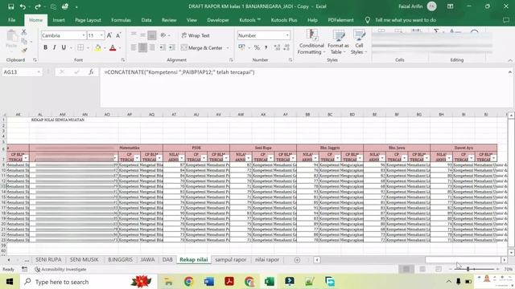Viewport: 515px width, 289px height.
Task: Click Increase Decimal
Action: coord(277,48)
